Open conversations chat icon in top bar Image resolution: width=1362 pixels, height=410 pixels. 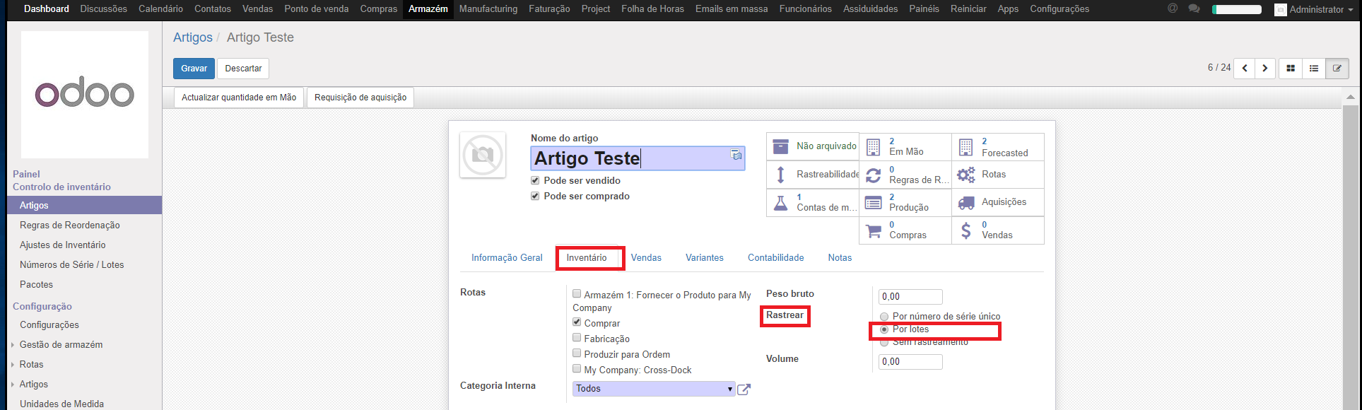click(1194, 9)
